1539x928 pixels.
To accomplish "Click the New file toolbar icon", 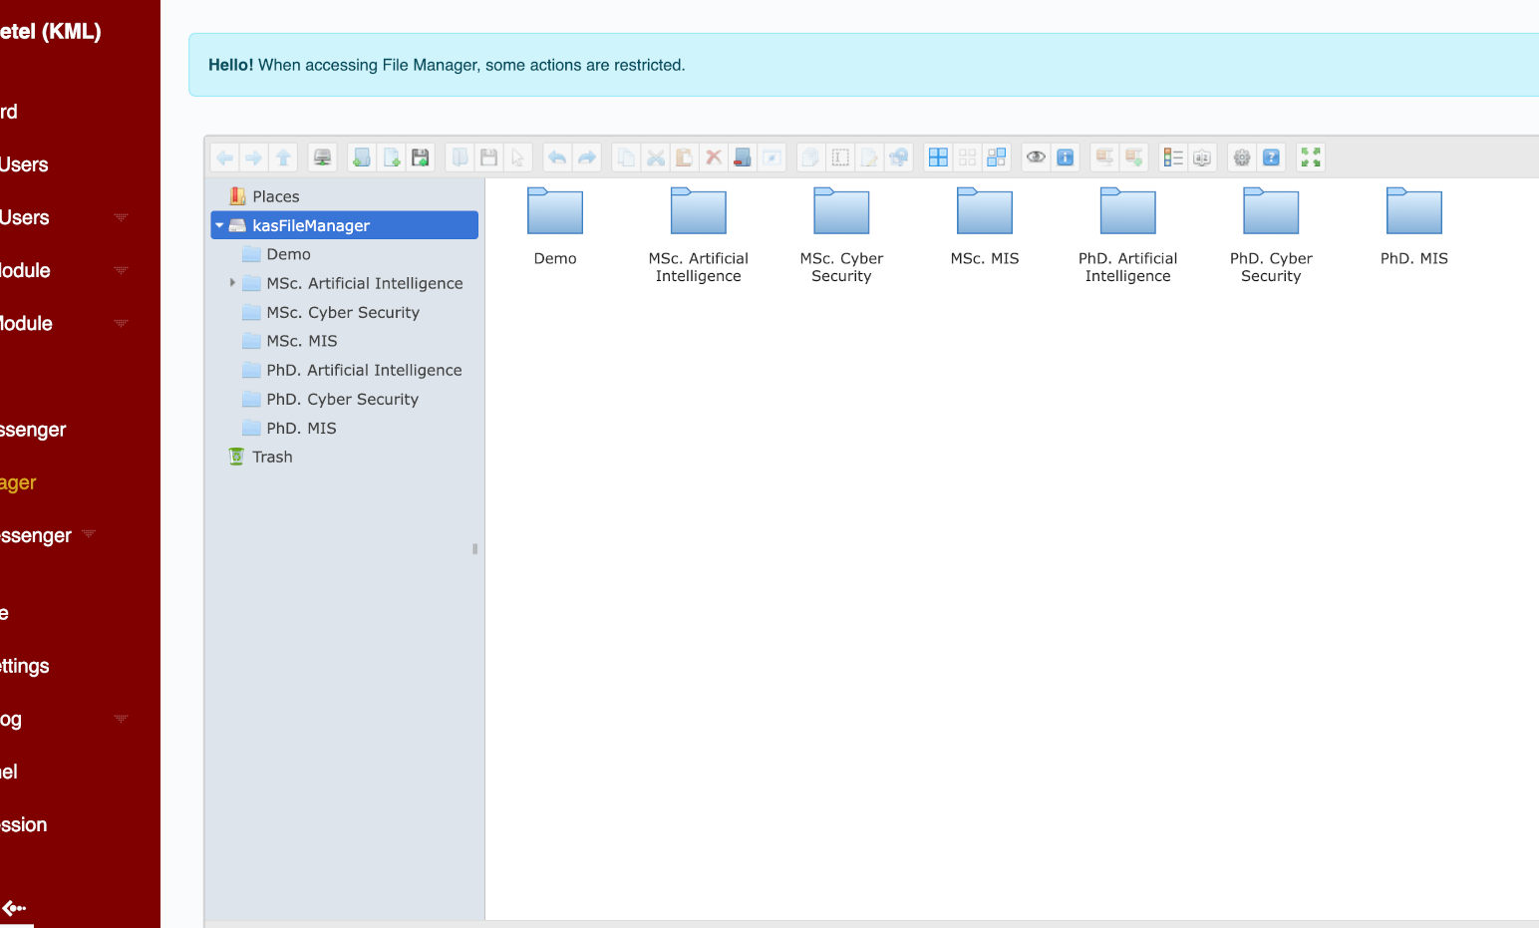I will point(392,157).
